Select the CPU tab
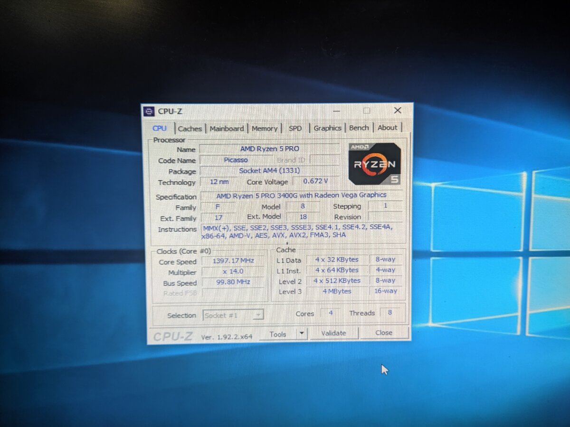Image resolution: width=570 pixels, height=427 pixels. pos(160,128)
